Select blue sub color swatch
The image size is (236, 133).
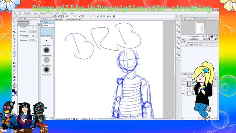pos(15,93)
